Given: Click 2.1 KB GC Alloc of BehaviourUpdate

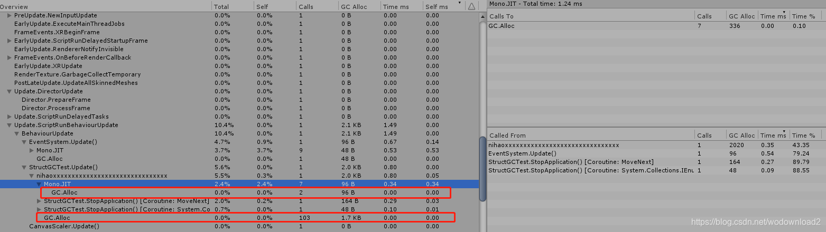Looking at the screenshot, I should [x=350, y=133].
